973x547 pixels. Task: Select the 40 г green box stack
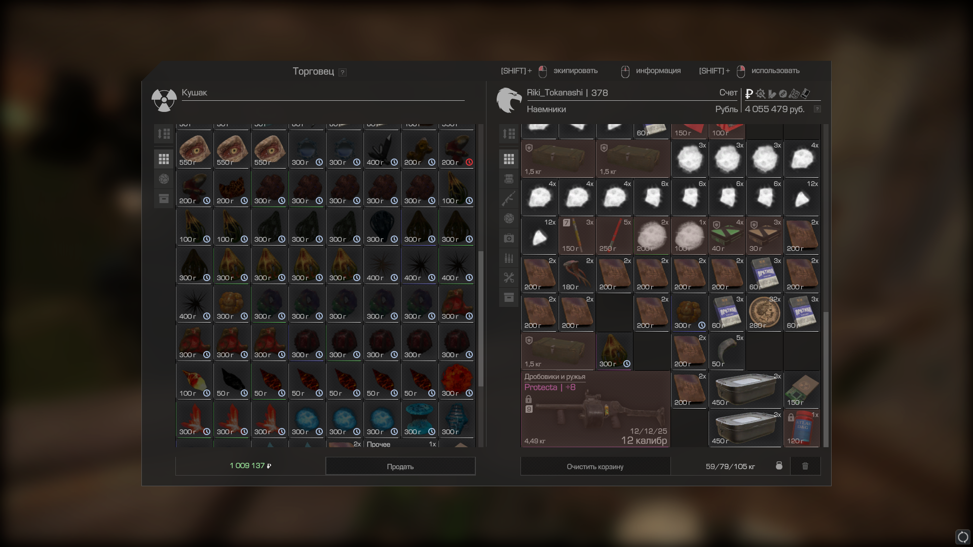coord(727,236)
